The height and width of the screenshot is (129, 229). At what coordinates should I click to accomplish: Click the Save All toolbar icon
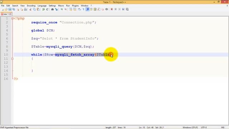pos(14,9)
